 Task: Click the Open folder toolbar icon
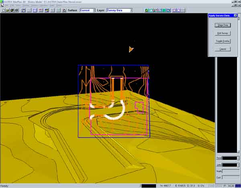coord(7,10)
